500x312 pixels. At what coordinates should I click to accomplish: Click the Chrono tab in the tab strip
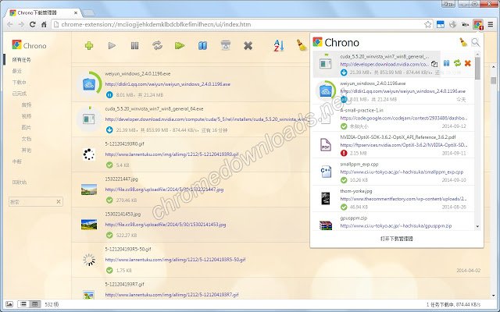[x=42, y=12]
